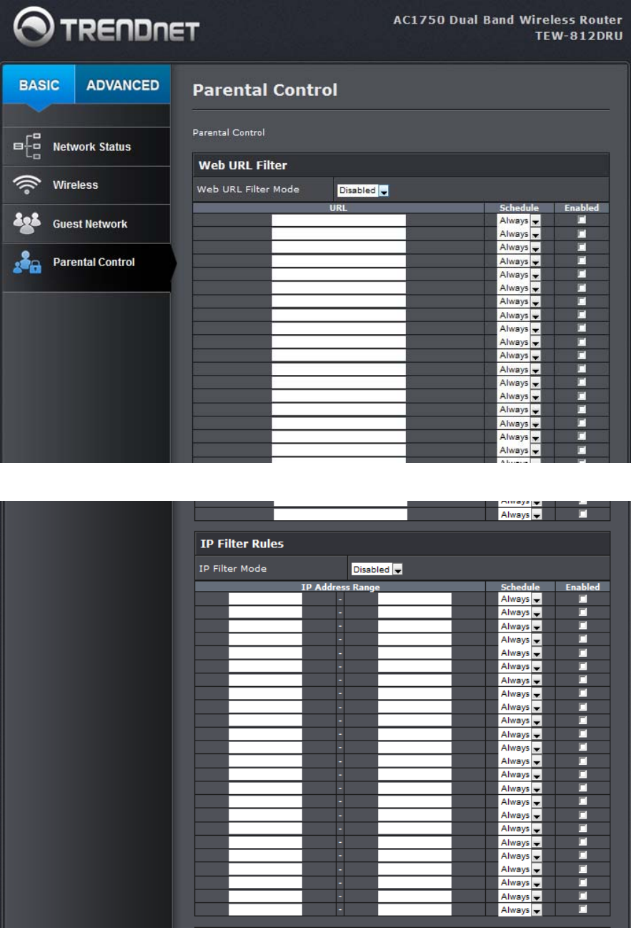Screen dimensions: 631x928
Task: Open the Web URL Filter Mode dropdown
Action: [x=362, y=191]
